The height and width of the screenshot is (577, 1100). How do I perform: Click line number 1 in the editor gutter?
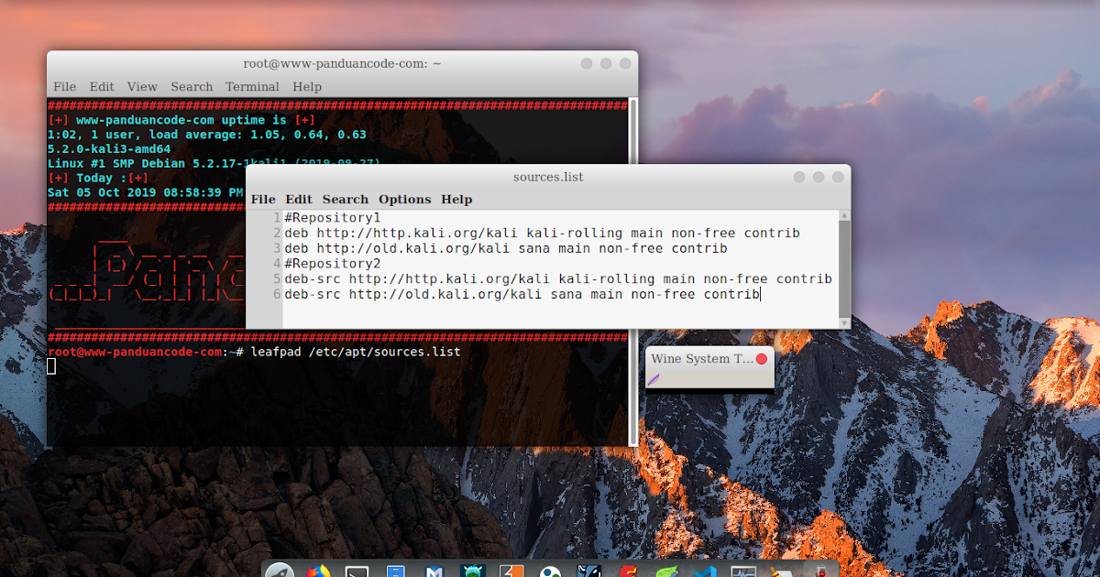point(277,218)
